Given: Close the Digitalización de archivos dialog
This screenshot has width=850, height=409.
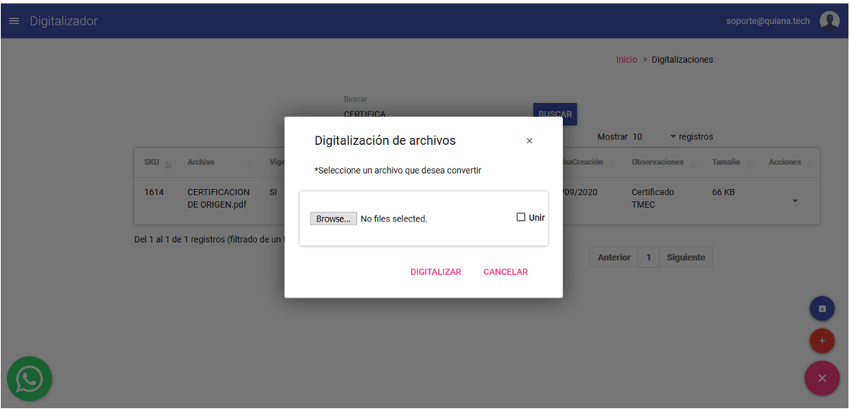Looking at the screenshot, I should click(529, 141).
